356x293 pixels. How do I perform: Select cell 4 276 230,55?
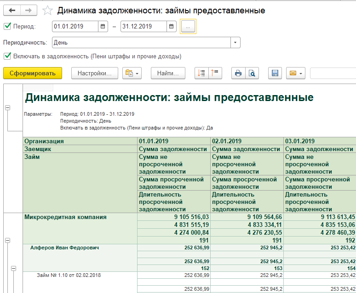tap(247, 232)
